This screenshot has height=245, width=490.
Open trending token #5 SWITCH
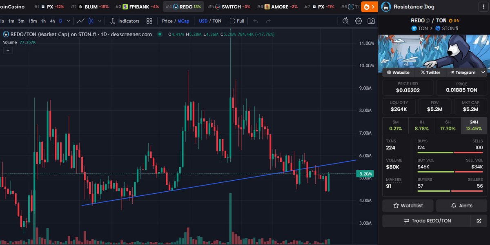[x=229, y=7]
